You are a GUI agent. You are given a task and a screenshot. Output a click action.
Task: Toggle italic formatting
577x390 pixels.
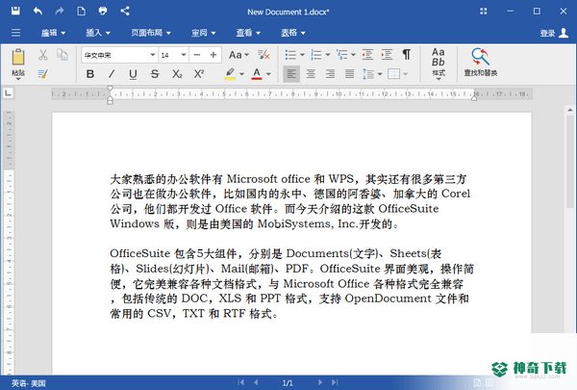[112, 74]
